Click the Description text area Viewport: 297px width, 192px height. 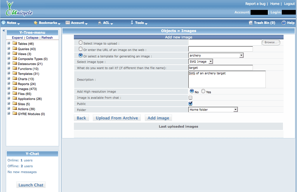[227, 79]
